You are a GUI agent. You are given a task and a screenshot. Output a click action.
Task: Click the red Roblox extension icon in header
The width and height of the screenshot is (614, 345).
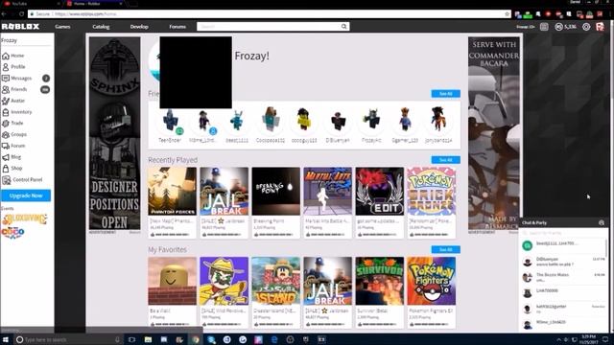[600, 27]
